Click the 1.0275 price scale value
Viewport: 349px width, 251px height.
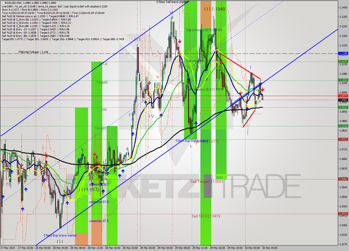point(343,244)
